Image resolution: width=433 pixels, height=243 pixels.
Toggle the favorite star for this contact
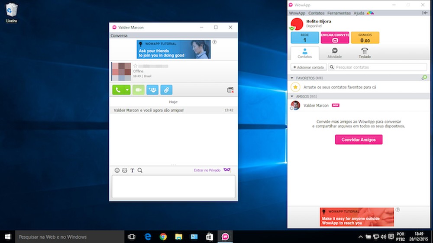pos(136,66)
